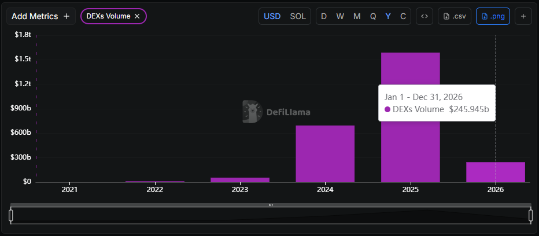Open the Add Metrics dropdown

[40, 16]
